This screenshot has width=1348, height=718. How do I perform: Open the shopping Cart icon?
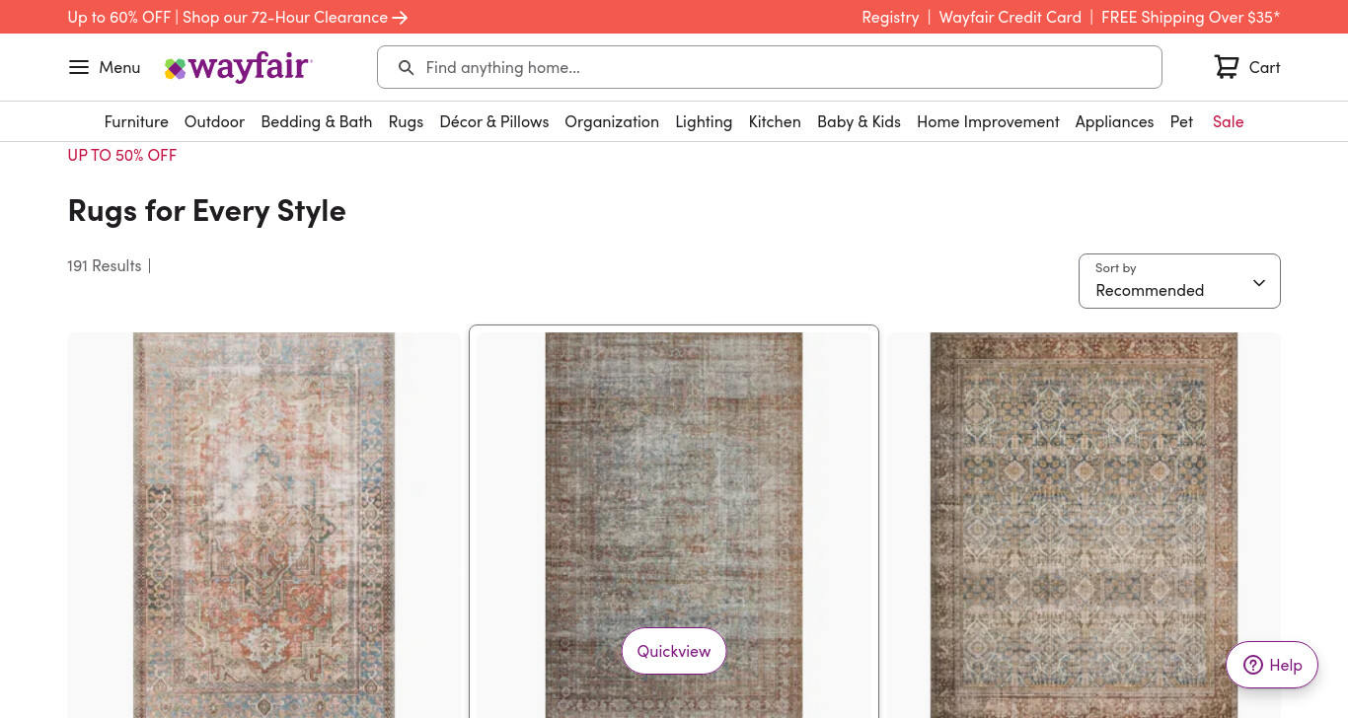pyautogui.click(x=1227, y=67)
